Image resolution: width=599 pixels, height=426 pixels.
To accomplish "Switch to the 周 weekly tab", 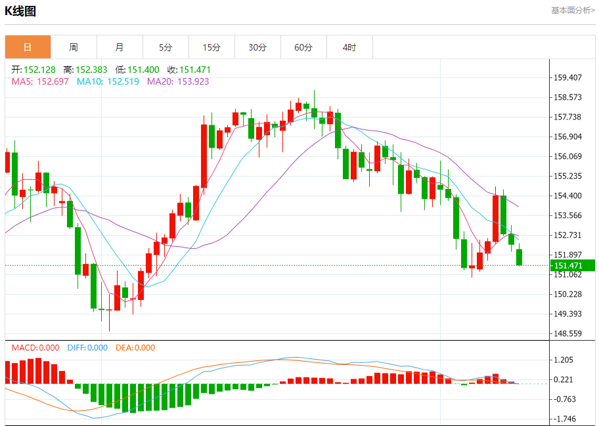I will [74, 47].
